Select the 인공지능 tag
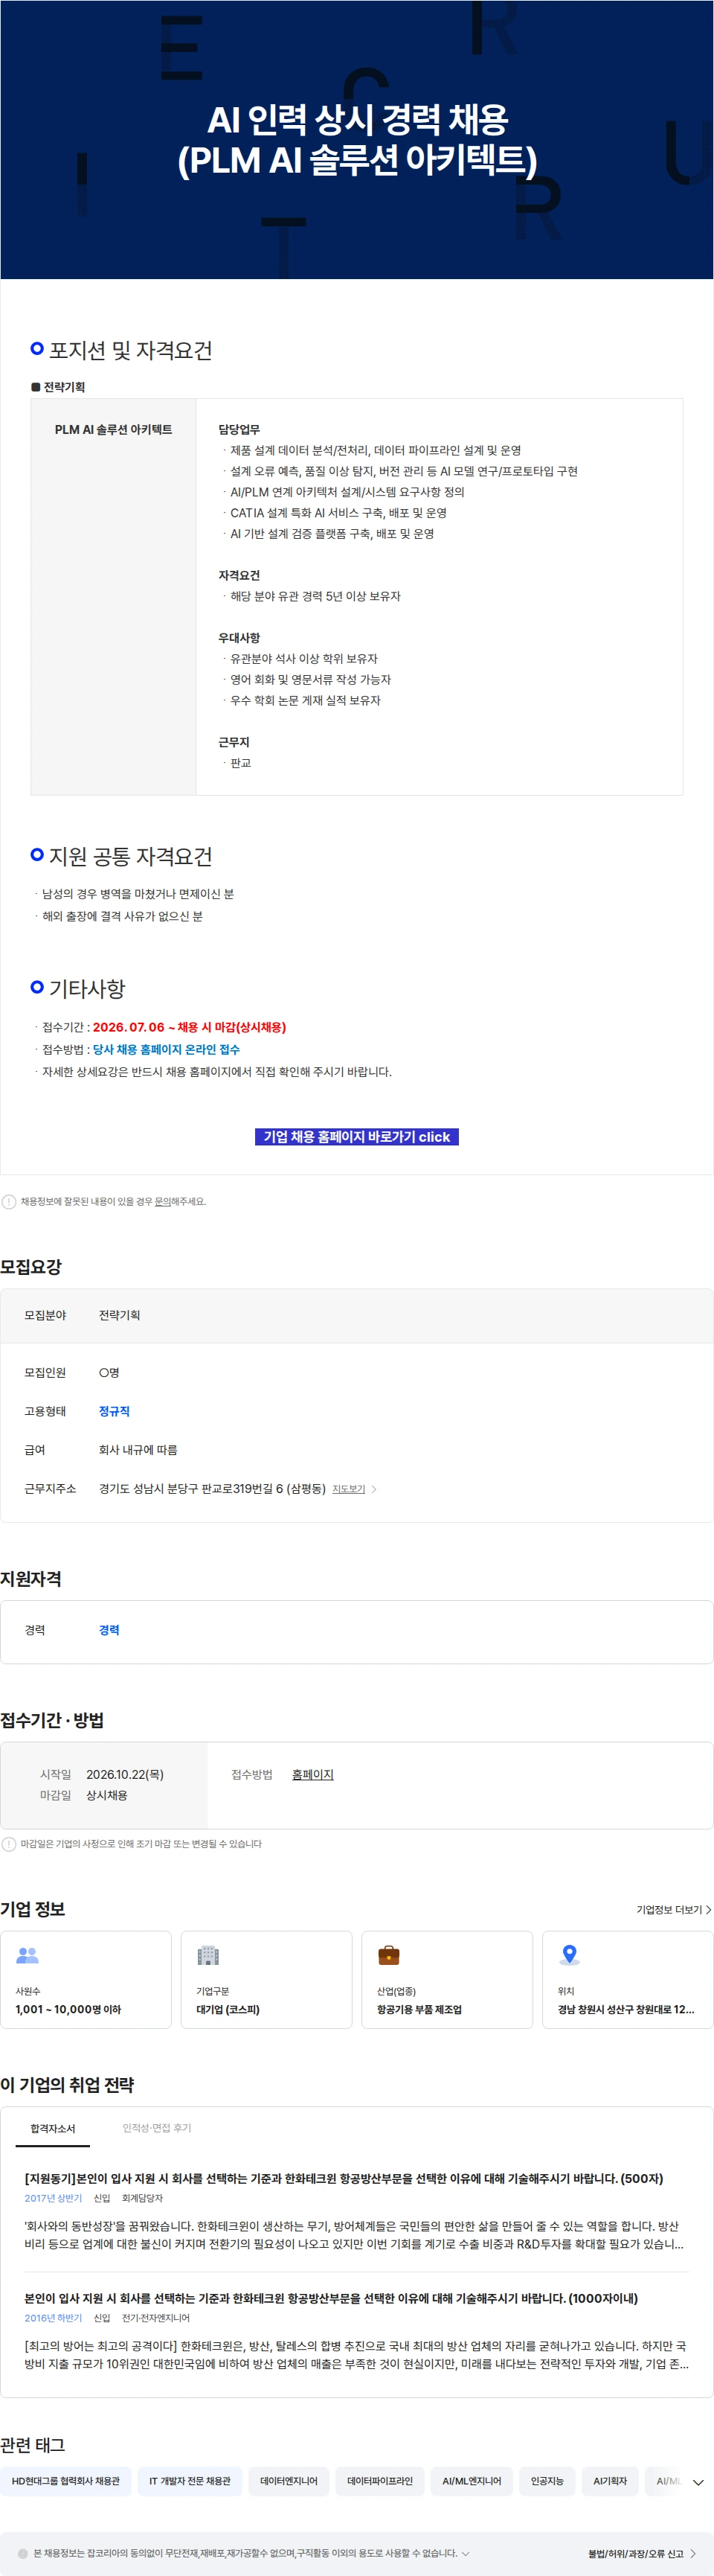Viewport: 714px width, 2576px height. (x=546, y=2480)
